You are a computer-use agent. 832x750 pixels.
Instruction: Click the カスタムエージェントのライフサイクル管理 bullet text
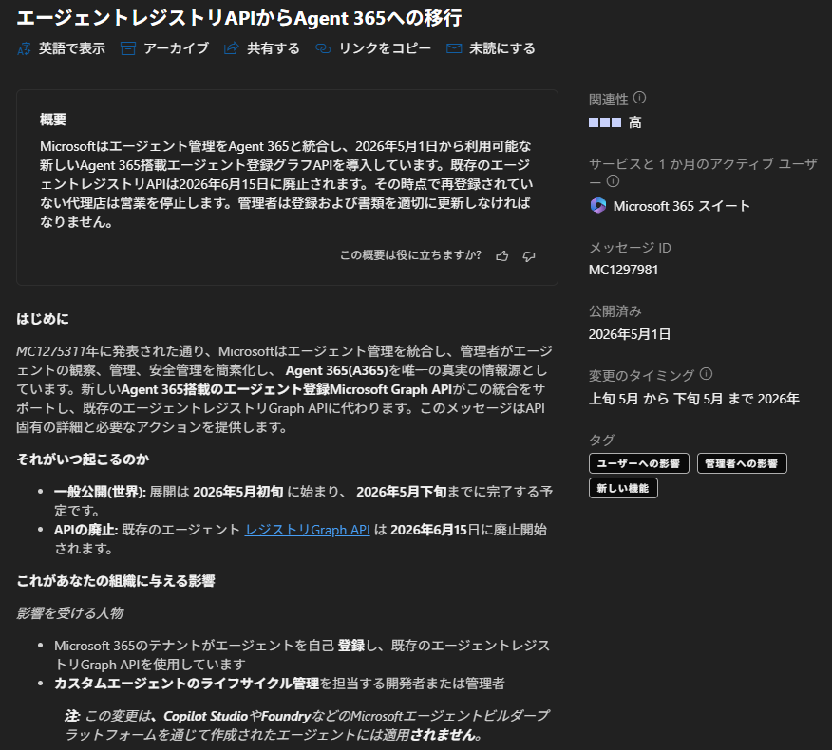[x=187, y=684]
